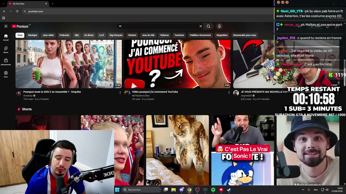
Task: Open Chrome apps grid in bookmarks bar
Action: 4,18
